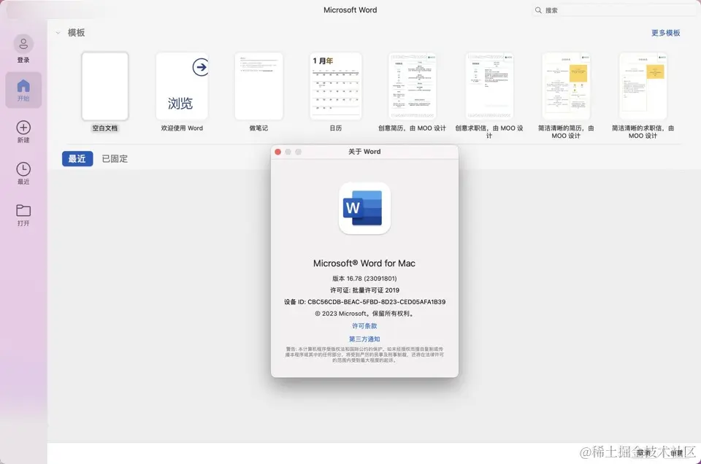Pick the 创意求职信 MOO template
The width and height of the screenshot is (701, 464).
point(489,86)
